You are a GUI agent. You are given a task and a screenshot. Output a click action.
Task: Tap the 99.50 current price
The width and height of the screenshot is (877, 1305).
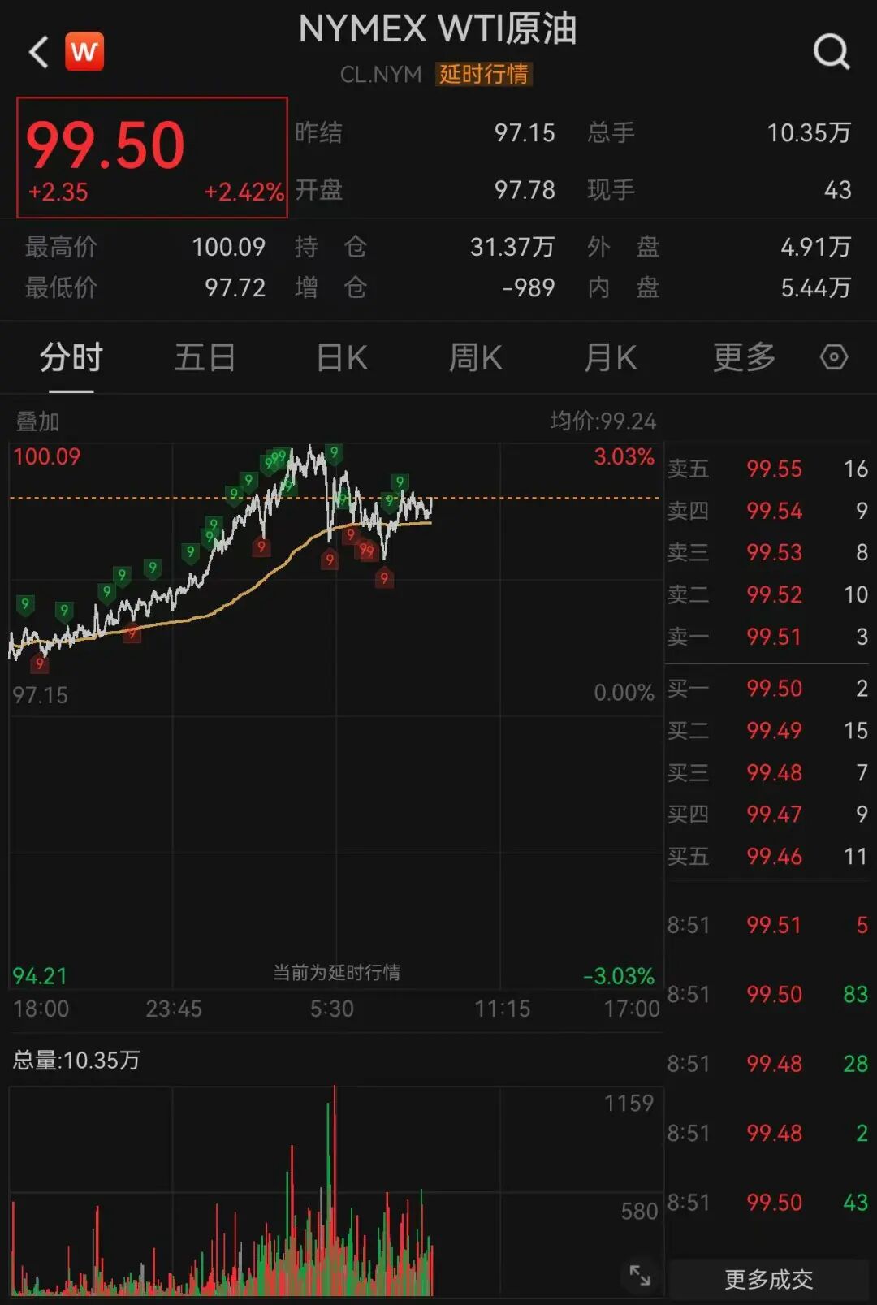tap(106, 145)
